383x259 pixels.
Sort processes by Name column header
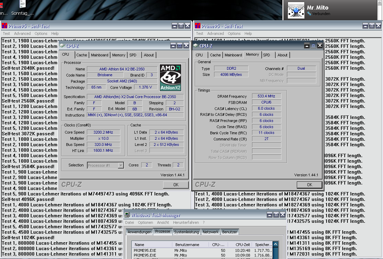point(152,244)
